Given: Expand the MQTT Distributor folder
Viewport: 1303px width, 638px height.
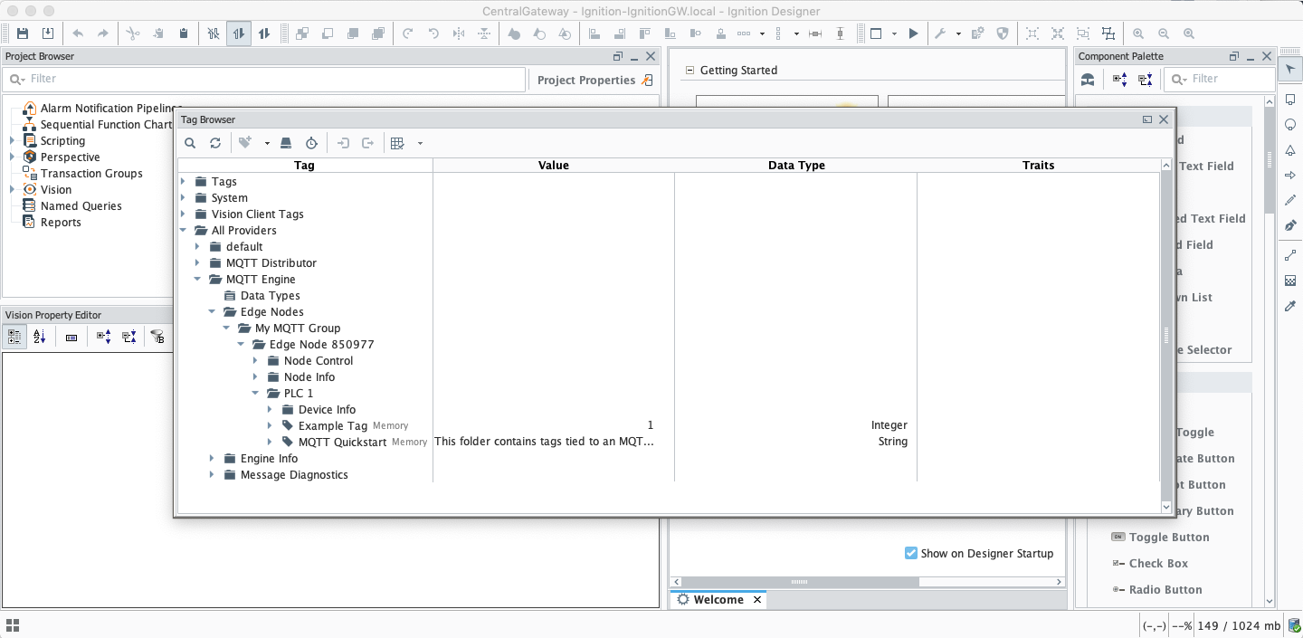Looking at the screenshot, I should tap(198, 262).
